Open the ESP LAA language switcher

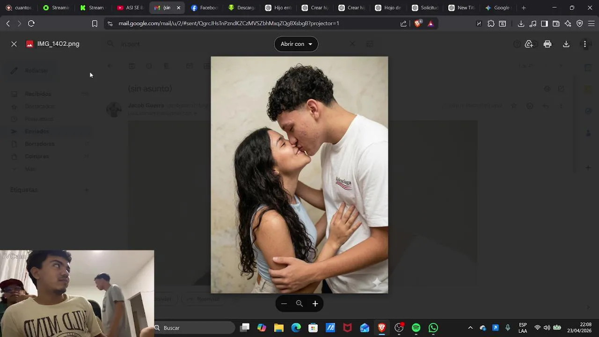523,328
